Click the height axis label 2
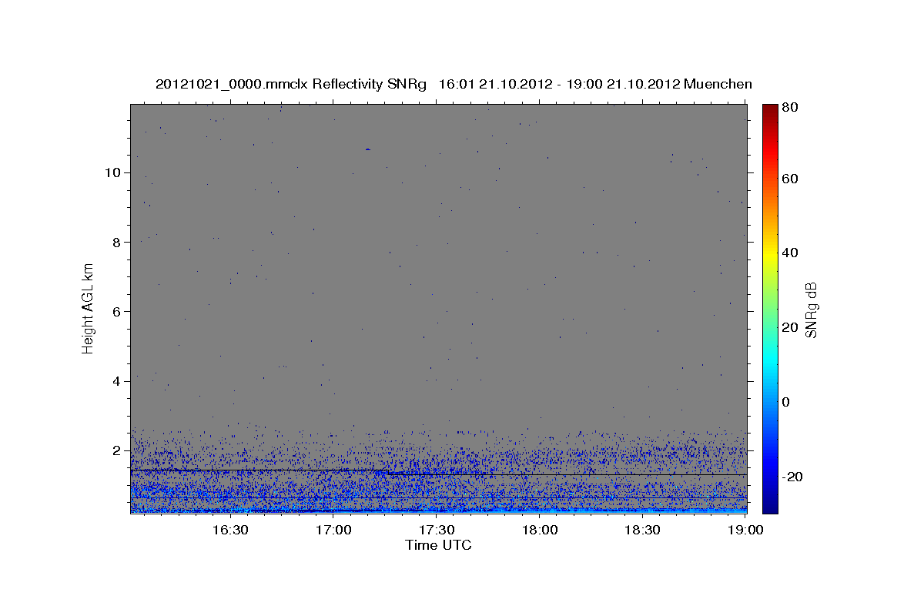Screen dimensions: 924x616 117,450
